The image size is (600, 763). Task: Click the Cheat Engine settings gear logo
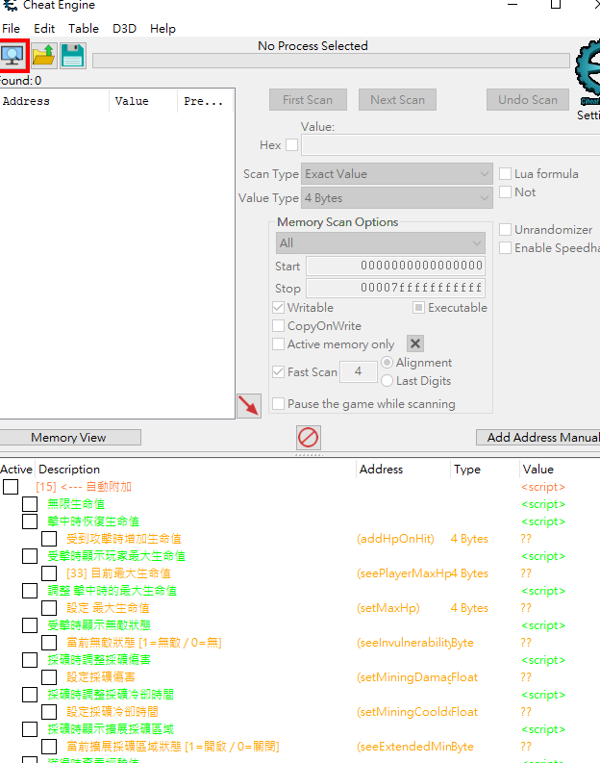pos(587,72)
